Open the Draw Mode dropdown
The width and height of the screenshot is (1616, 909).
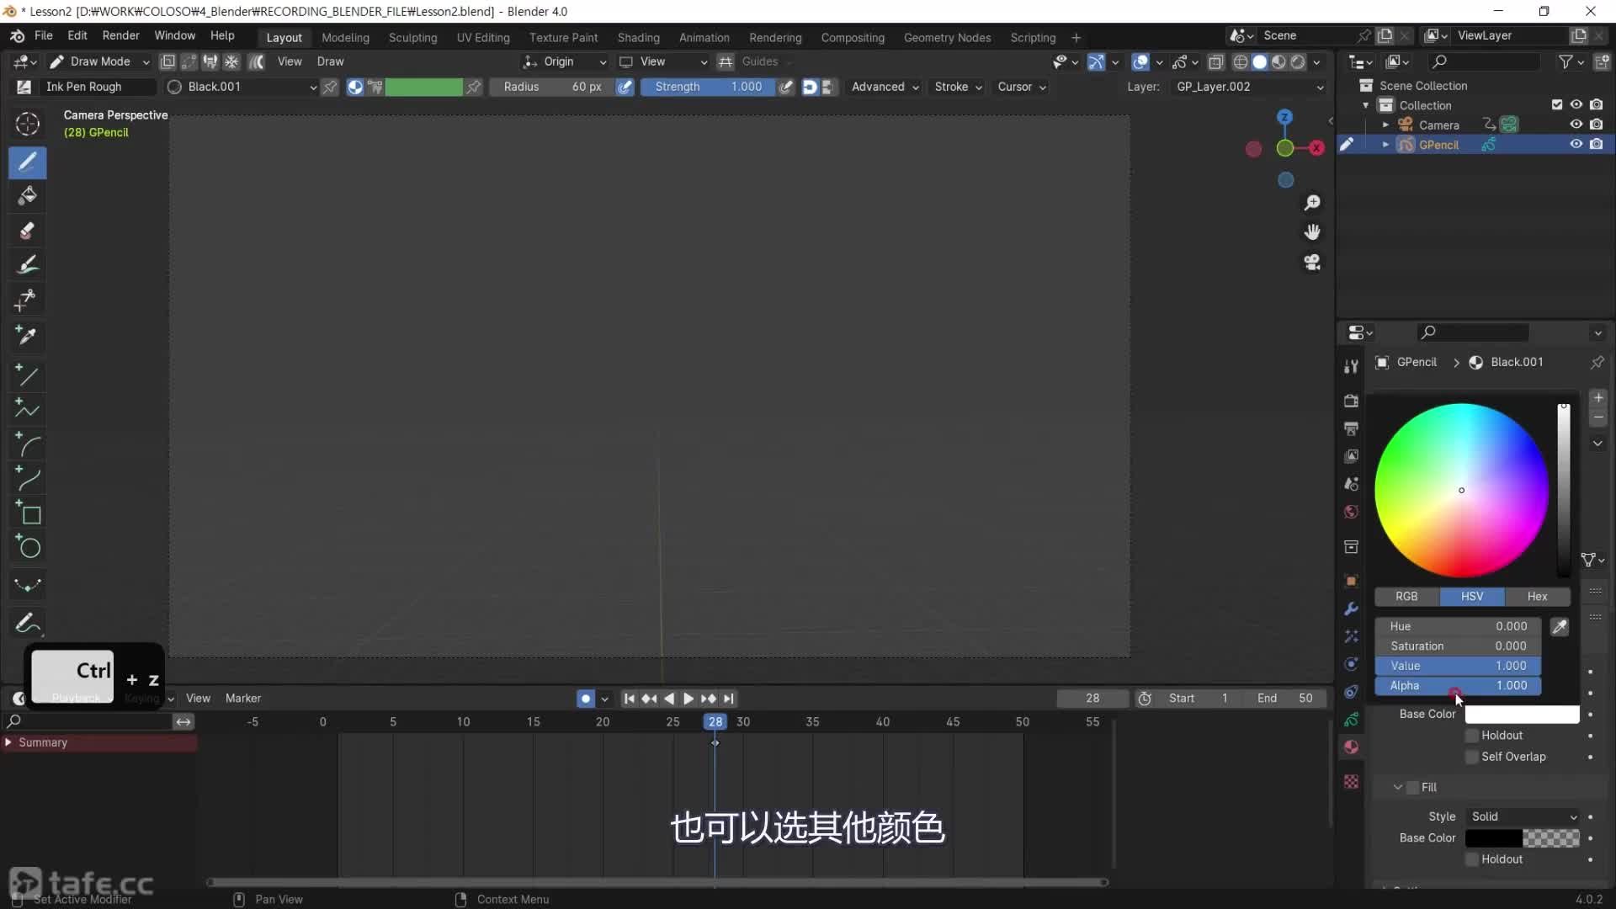click(99, 61)
